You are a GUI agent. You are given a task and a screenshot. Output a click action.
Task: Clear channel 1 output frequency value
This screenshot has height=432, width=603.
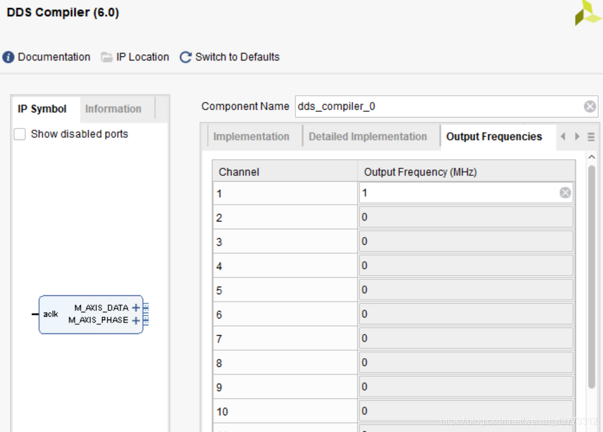565,193
